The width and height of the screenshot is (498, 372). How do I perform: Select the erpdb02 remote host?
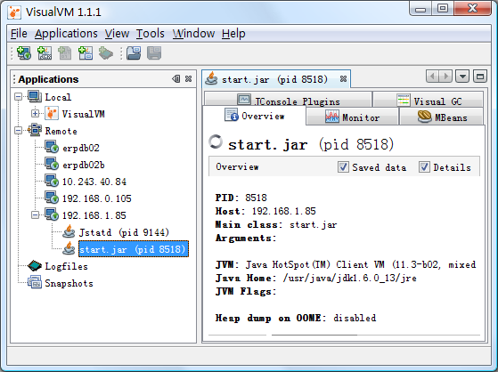tap(81, 148)
